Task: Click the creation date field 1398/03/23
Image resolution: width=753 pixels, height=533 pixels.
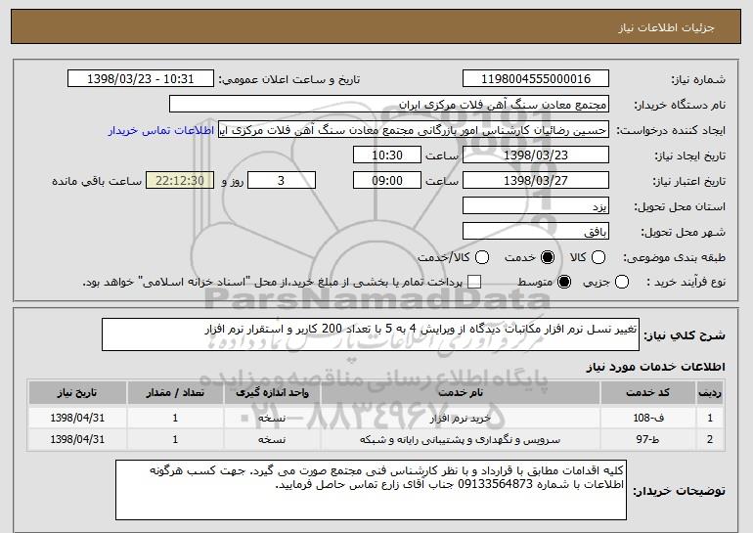Action: coord(536,155)
